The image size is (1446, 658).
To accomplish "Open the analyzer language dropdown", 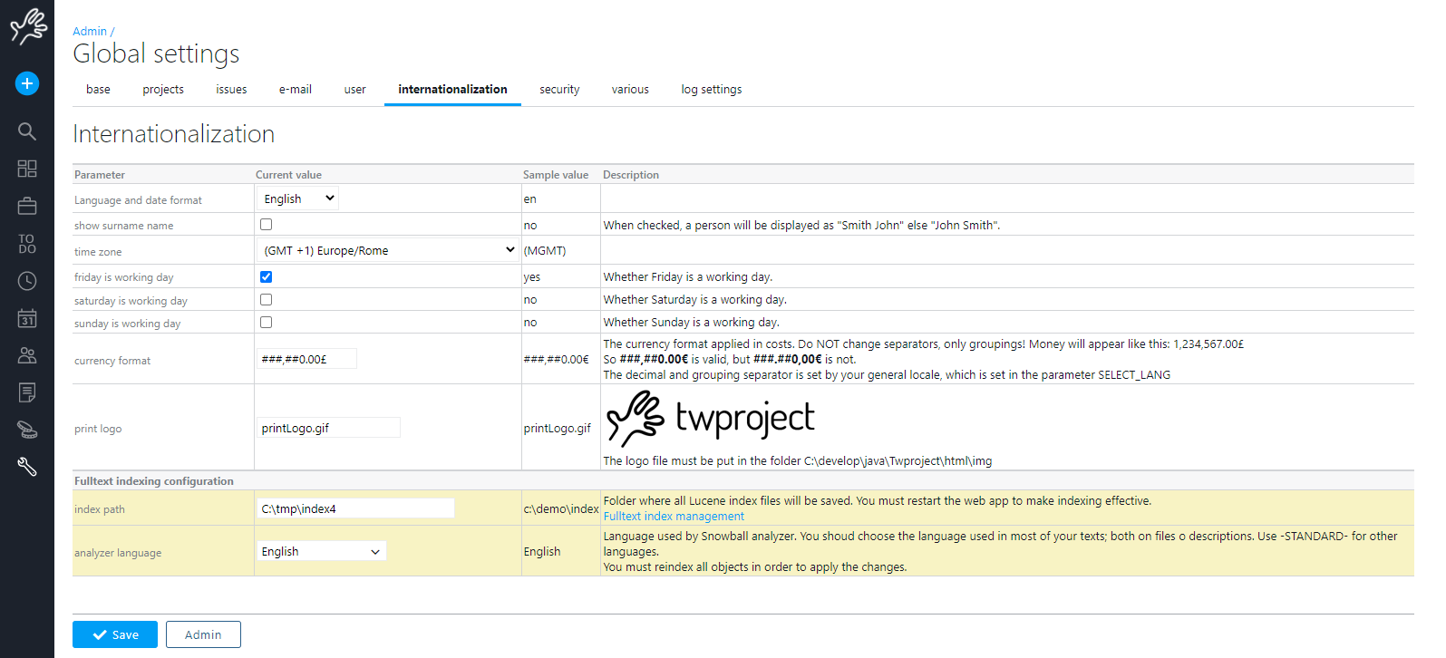I will coord(321,551).
